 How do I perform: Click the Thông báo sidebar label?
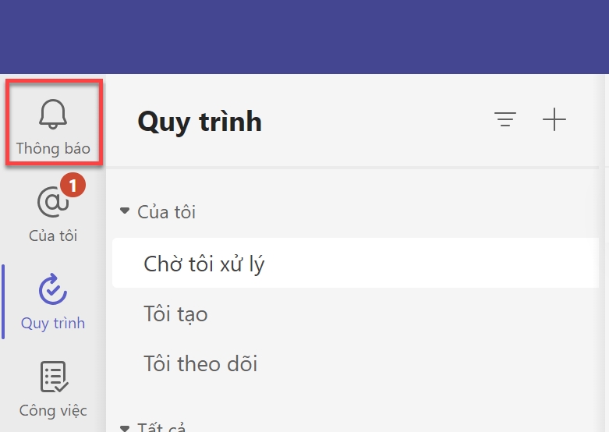53,148
